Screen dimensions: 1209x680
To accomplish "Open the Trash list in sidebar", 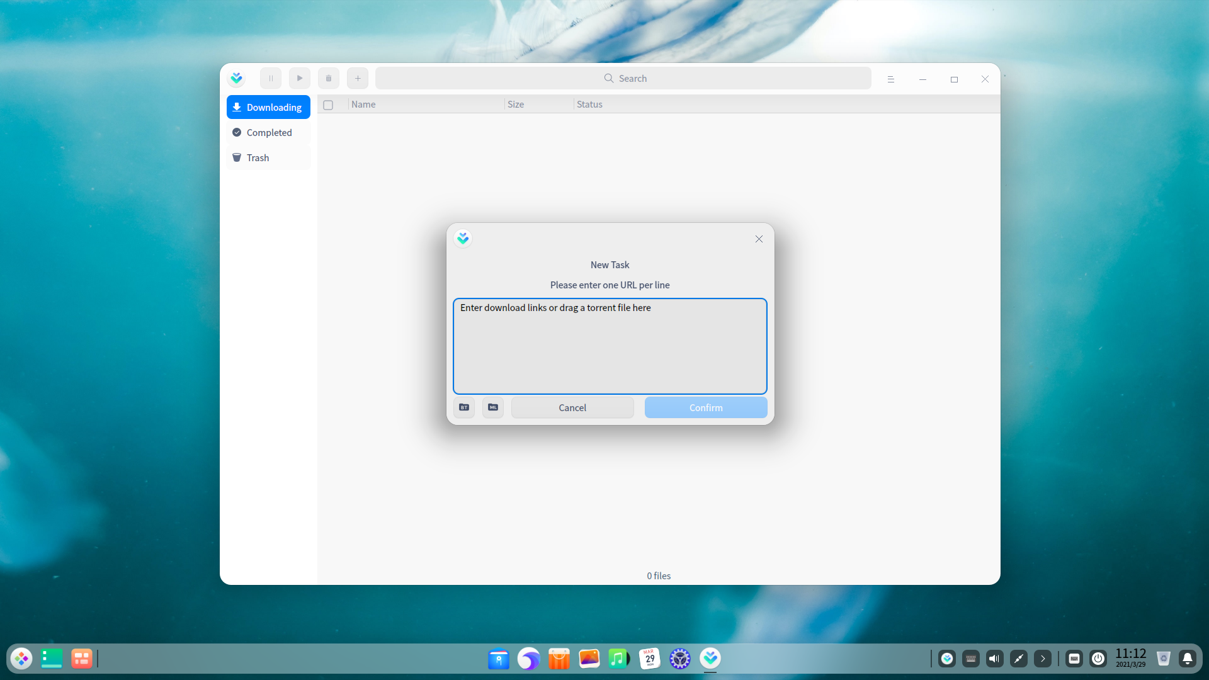I will [268, 158].
